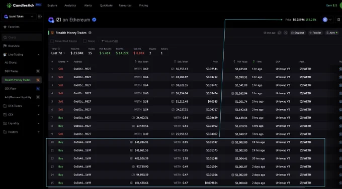Click the Ethereum chain icon near price
The height and width of the screenshot is (189, 342).
(325, 20)
